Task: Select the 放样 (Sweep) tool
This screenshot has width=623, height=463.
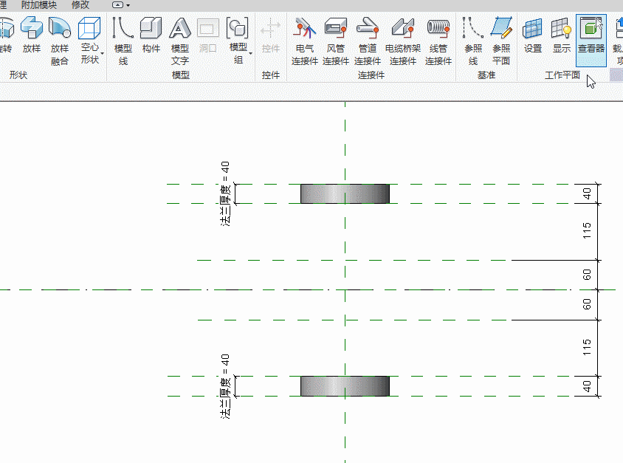Action: (31, 37)
